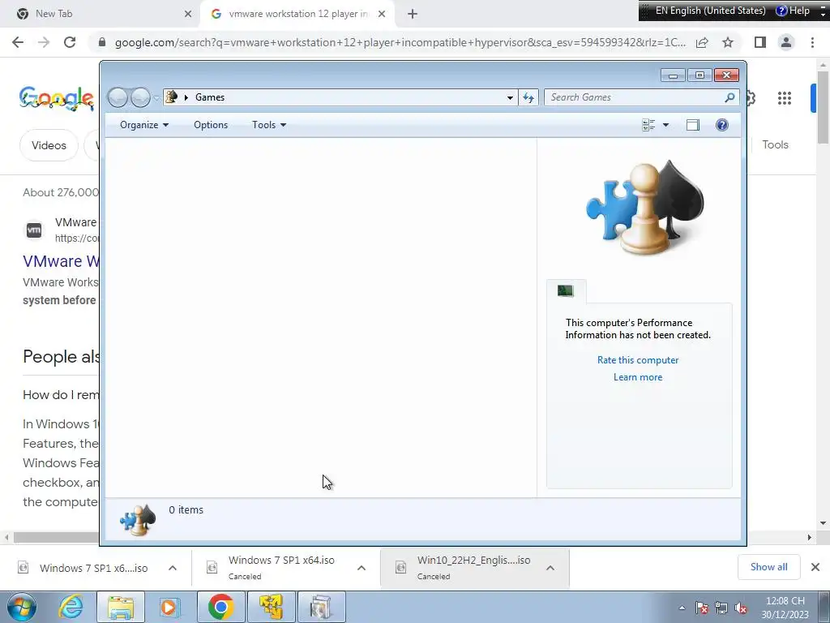The width and height of the screenshot is (830, 623).
Task: Click Chrome's forward arrow
Action: click(x=44, y=42)
